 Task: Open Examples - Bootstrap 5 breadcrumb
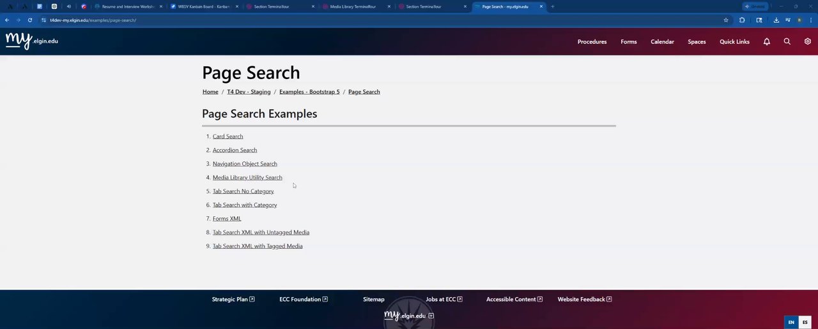click(309, 92)
